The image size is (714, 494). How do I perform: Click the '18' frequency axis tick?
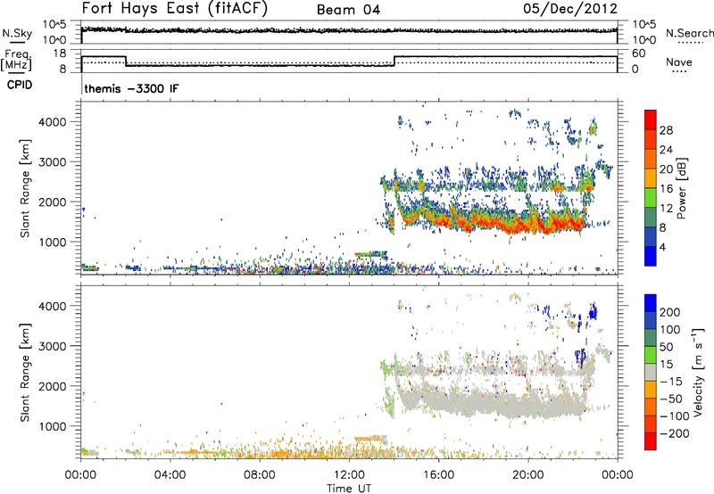(x=59, y=54)
